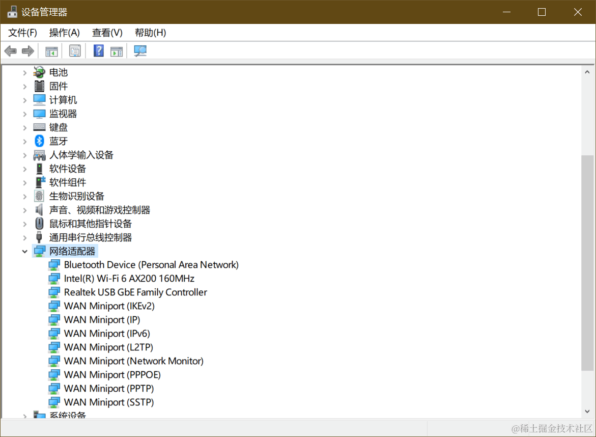Toggle the action pane toolbar icon
The width and height of the screenshot is (596, 437).
pos(117,51)
